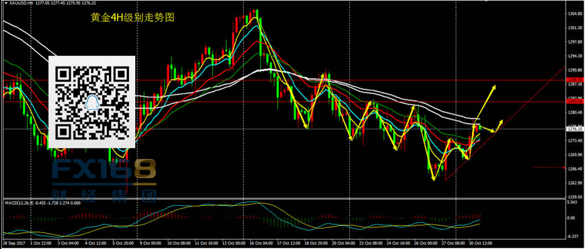Click the 1262.90 price axis label
This screenshot has height=249, width=585.
575,183
